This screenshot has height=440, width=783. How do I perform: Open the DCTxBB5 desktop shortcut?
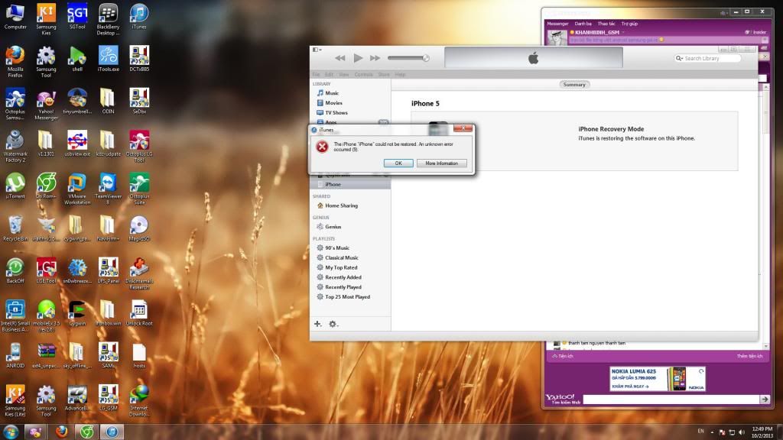coord(139,59)
